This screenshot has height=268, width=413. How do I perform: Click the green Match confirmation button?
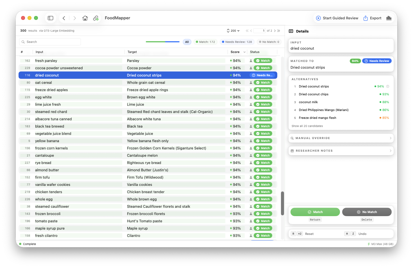pyautogui.click(x=315, y=212)
